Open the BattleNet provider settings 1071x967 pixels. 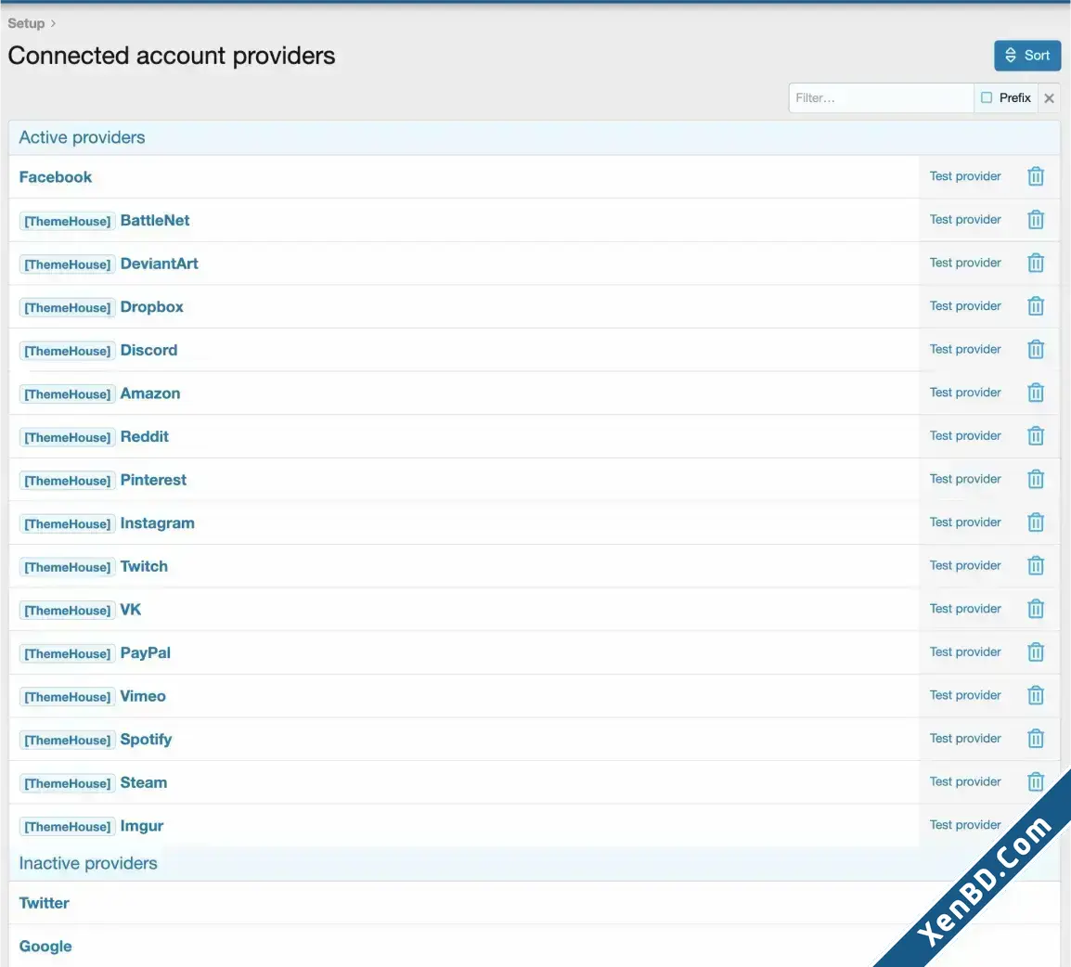155,221
